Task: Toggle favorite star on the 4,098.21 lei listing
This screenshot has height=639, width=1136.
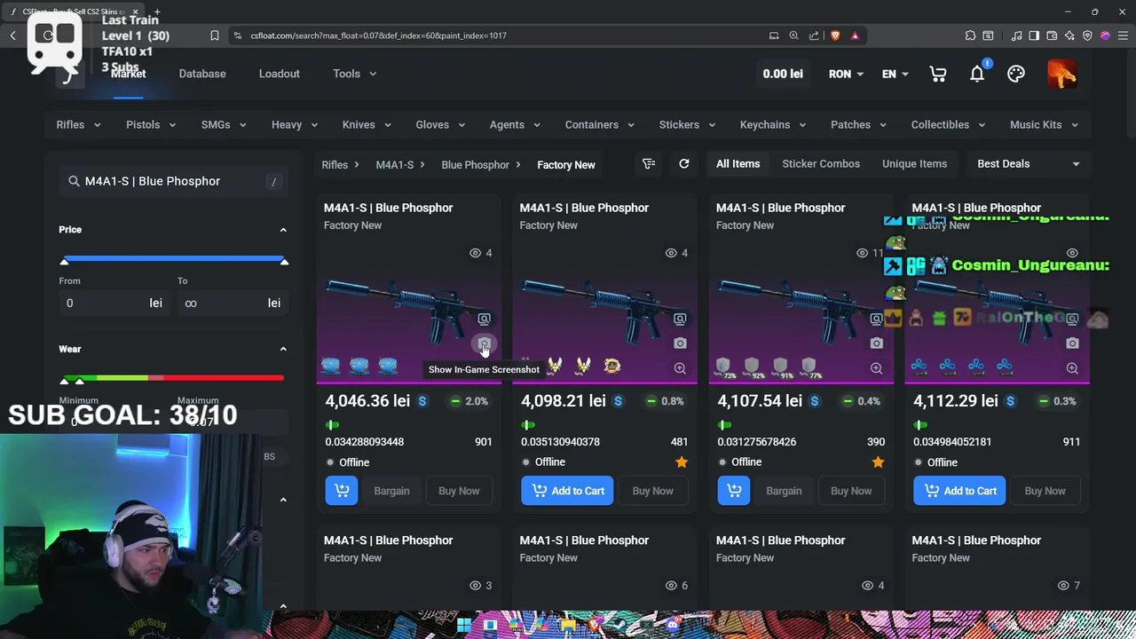Action: pyautogui.click(x=682, y=462)
